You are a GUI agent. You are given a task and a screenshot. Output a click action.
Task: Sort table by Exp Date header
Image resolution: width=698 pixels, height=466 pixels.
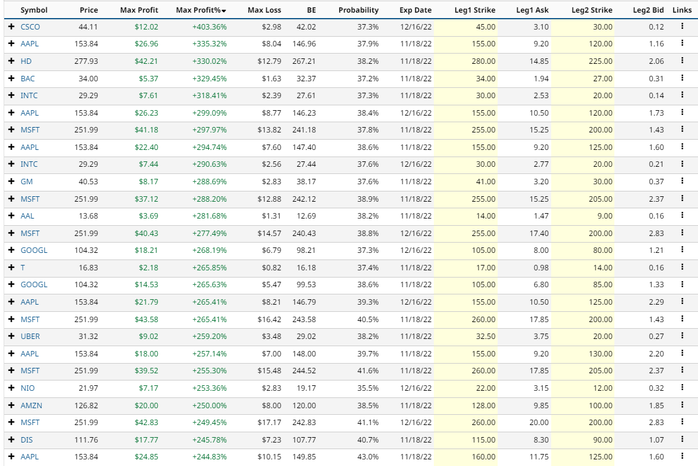click(x=415, y=10)
